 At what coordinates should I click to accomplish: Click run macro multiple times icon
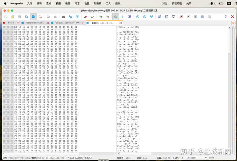coord(202,17)
